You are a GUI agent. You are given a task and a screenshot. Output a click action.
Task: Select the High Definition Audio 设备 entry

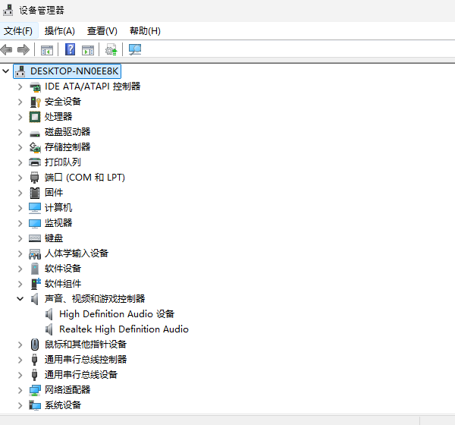(x=117, y=314)
